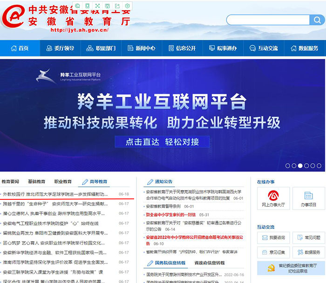This screenshot has width=326, height=283.
Task: Open the "安徽慈善奖" 初审通过名单 notice
Action: tap(194, 226)
